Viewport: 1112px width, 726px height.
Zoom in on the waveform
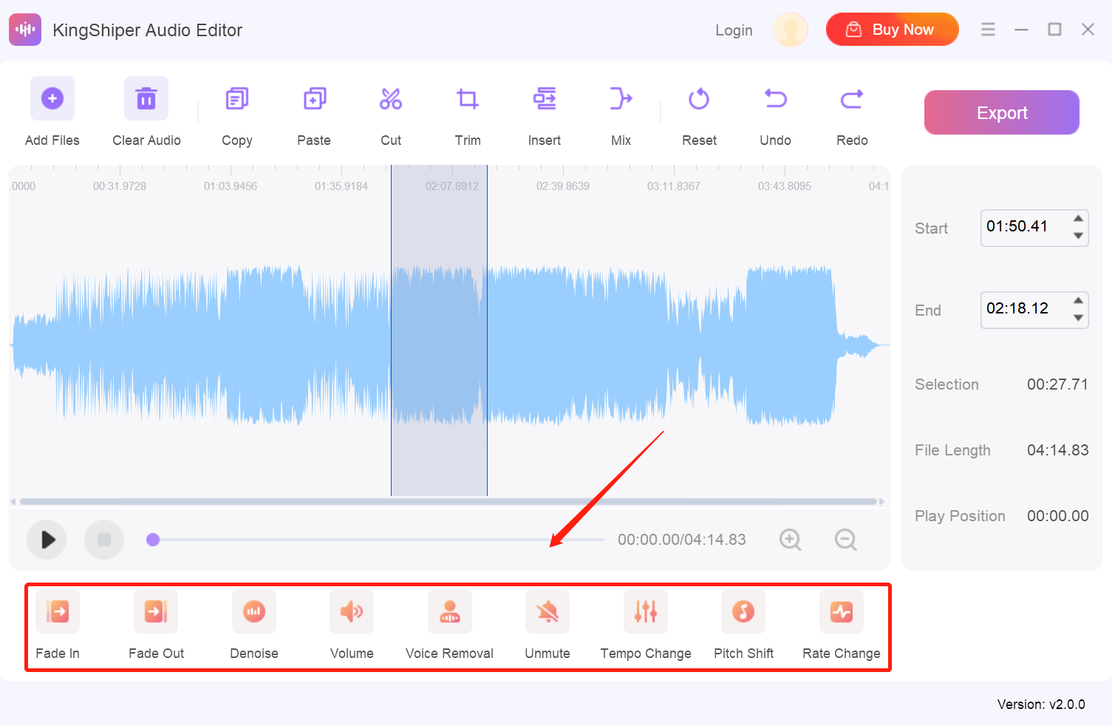[791, 540]
